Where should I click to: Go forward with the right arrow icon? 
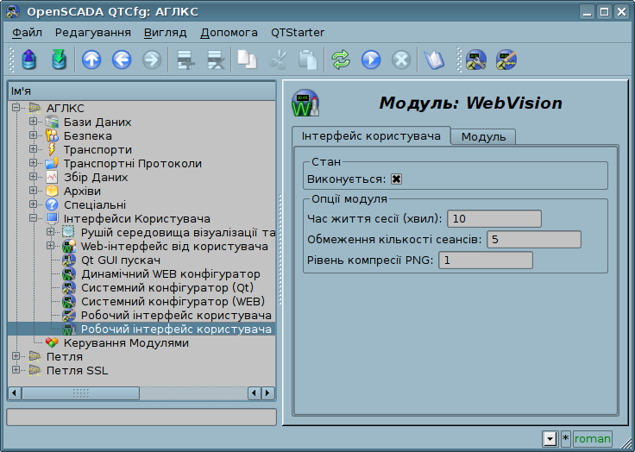(152, 60)
